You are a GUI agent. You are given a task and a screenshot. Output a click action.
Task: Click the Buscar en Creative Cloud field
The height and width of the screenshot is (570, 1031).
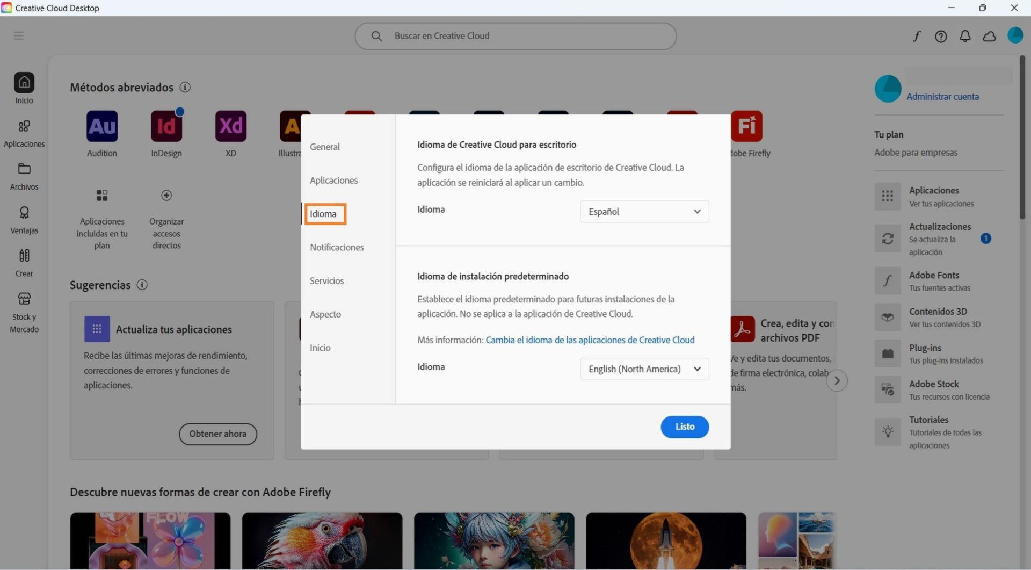point(515,36)
